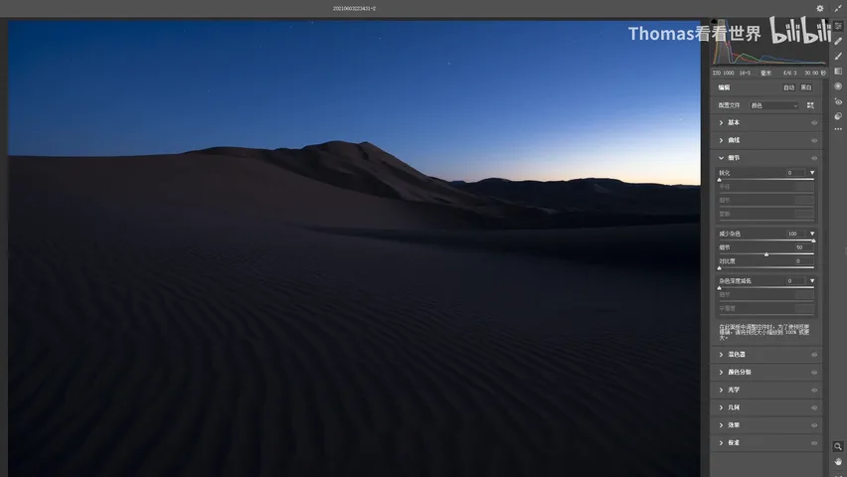
Task: Click the 对比度 value field showing 0
Action: (803, 261)
